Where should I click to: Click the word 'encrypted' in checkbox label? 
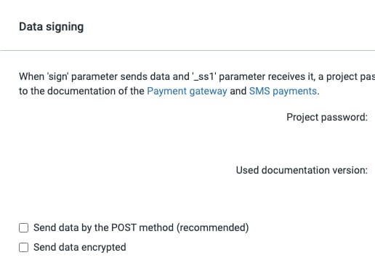(x=104, y=248)
